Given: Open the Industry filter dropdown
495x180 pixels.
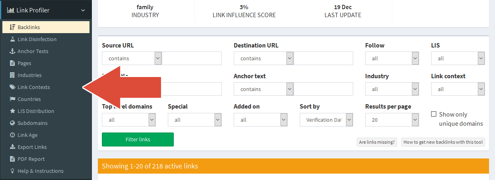Looking at the screenshot, I should click(392, 89).
